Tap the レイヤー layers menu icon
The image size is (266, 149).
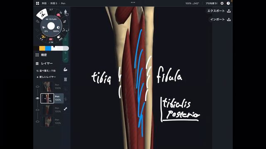coord(37,63)
